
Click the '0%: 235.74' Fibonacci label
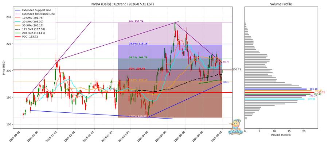click(136, 21)
